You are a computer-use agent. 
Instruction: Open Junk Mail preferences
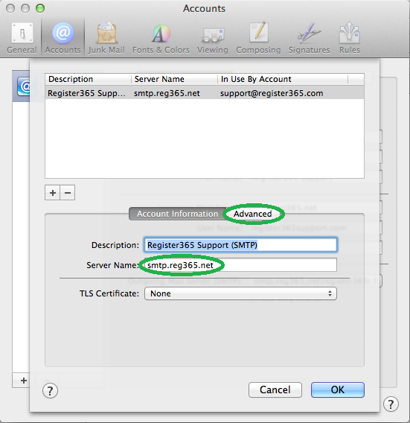(106, 38)
